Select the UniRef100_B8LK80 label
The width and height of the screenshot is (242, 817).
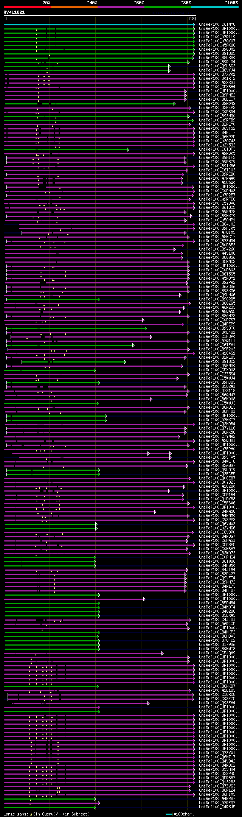(x=217, y=58)
